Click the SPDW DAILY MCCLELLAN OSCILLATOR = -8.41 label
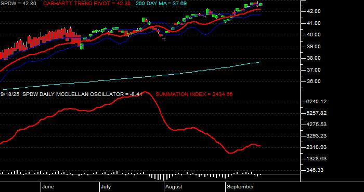 point(82,94)
